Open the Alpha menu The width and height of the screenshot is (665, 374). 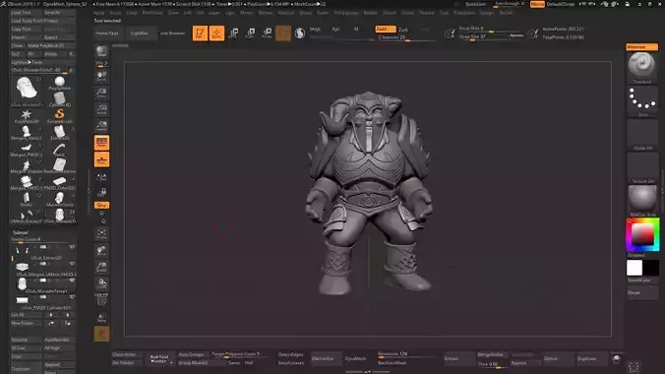[x=98, y=13]
